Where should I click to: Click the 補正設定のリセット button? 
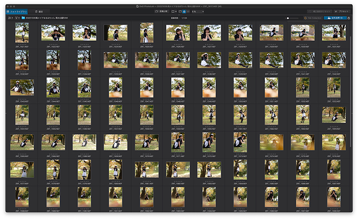click(x=320, y=12)
